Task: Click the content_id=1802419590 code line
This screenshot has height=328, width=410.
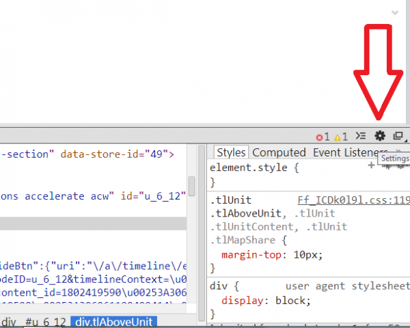Action: click(94, 292)
